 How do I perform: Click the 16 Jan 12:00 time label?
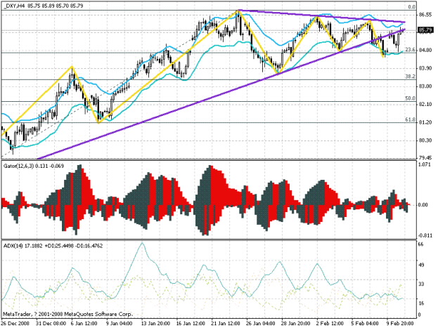(x=191, y=323)
